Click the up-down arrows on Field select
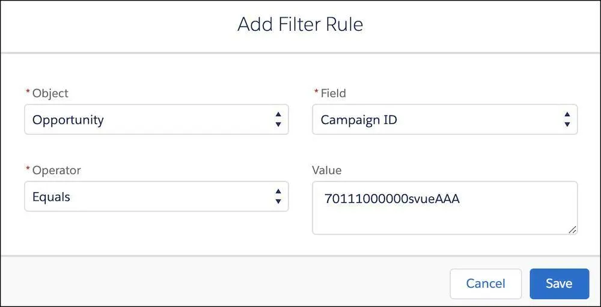 click(x=567, y=120)
